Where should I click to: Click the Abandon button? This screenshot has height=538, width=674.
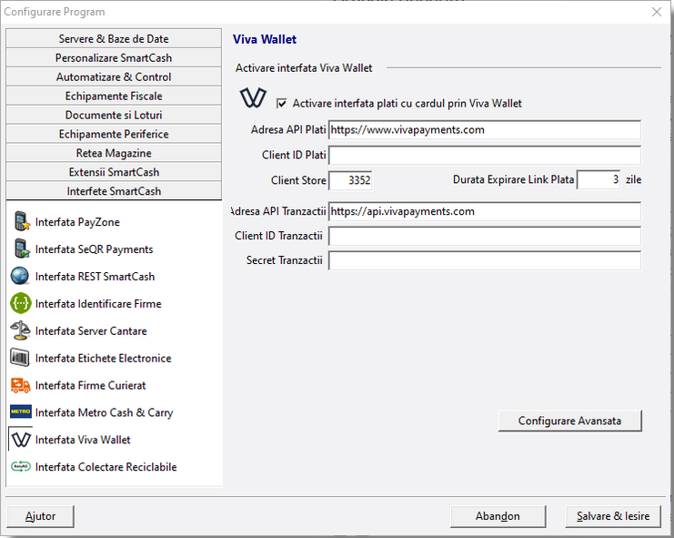click(498, 516)
